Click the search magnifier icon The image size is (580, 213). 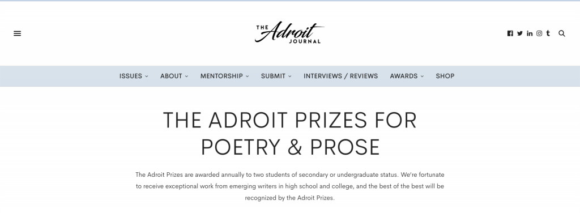click(x=562, y=33)
